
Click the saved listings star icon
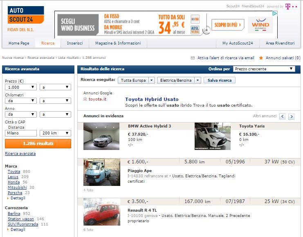[x=261, y=58]
